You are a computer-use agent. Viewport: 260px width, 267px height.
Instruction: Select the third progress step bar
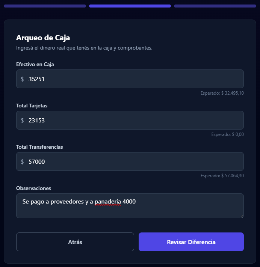point(215,6)
